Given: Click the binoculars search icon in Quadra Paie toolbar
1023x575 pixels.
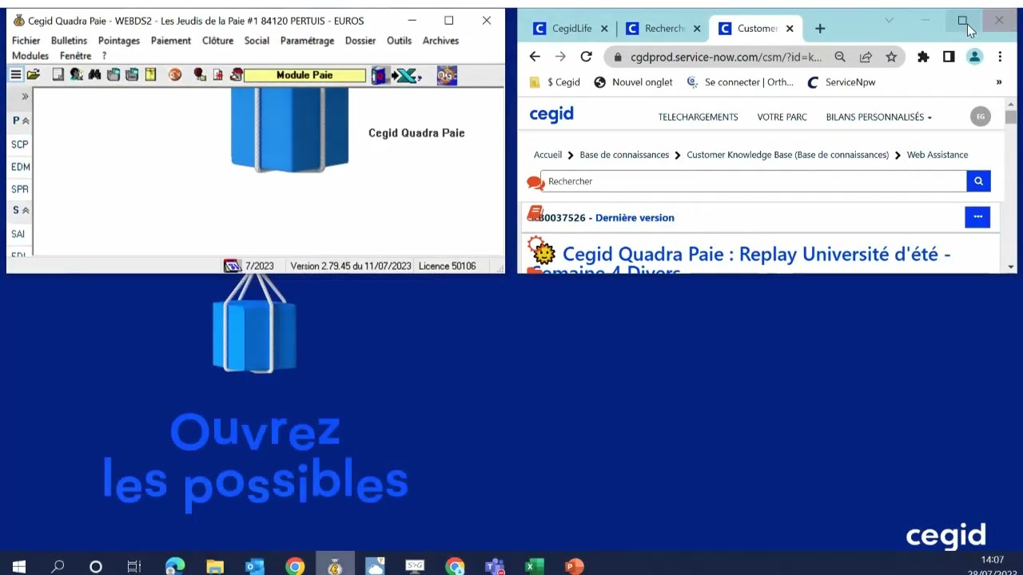Looking at the screenshot, I should tap(94, 75).
